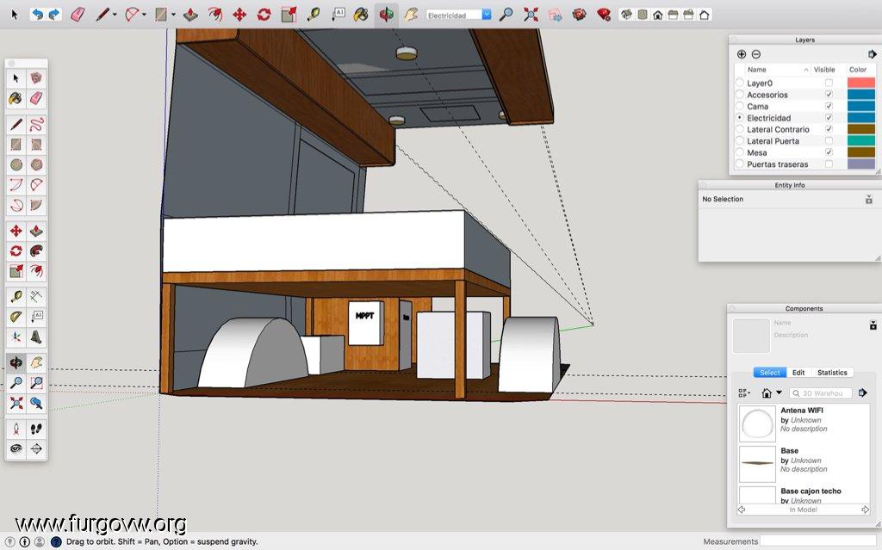882x550 pixels.
Task: Select the Make Component tool in the palette
Action: click(36, 77)
